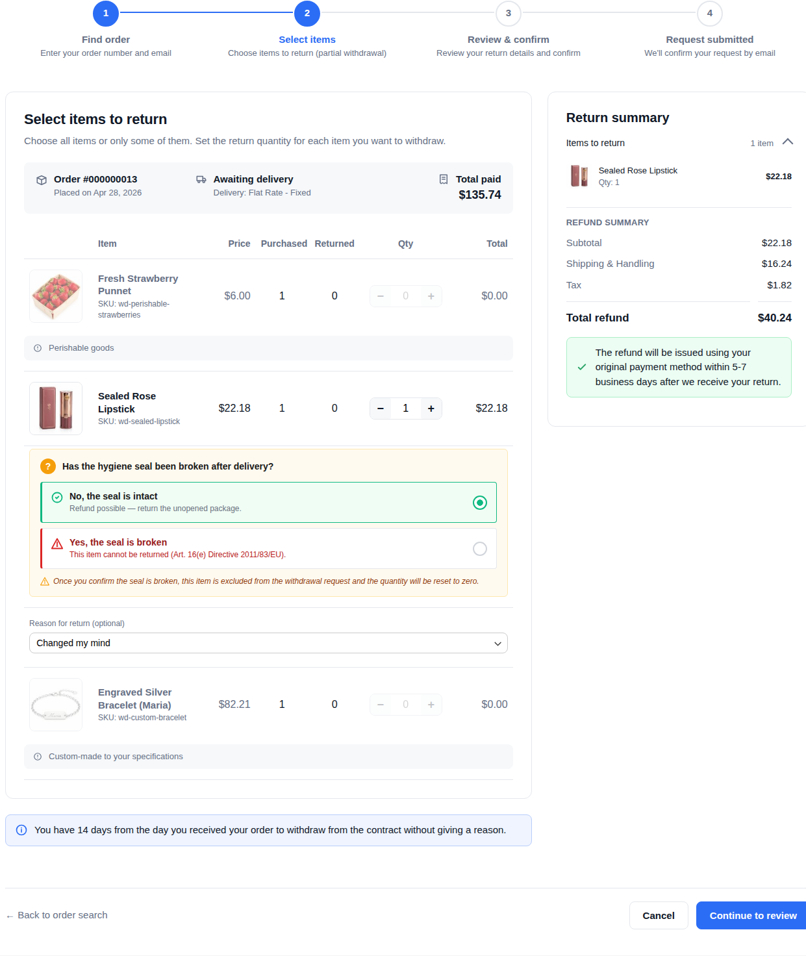Click the SKU wd-sealed-lipstick text

click(x=139, y=421)
